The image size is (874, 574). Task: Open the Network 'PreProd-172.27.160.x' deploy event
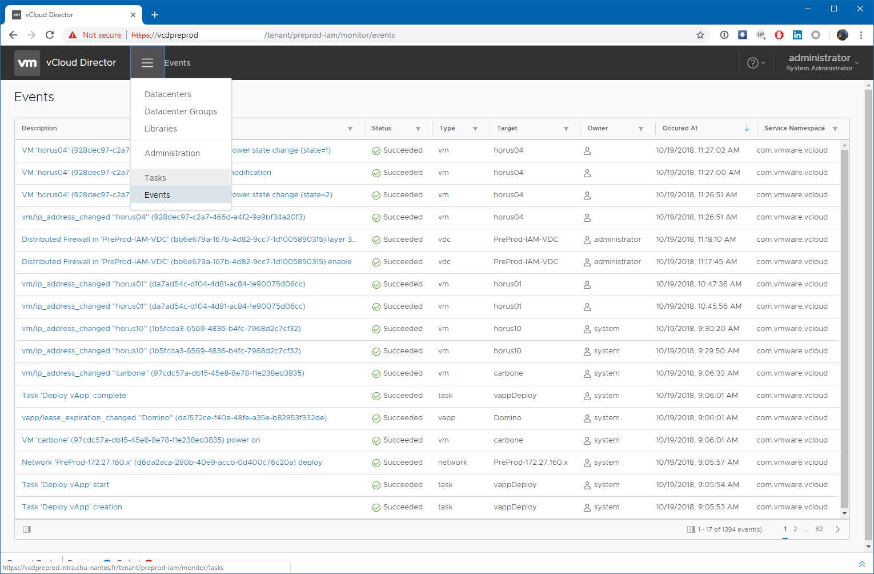(x=171, y=463)
